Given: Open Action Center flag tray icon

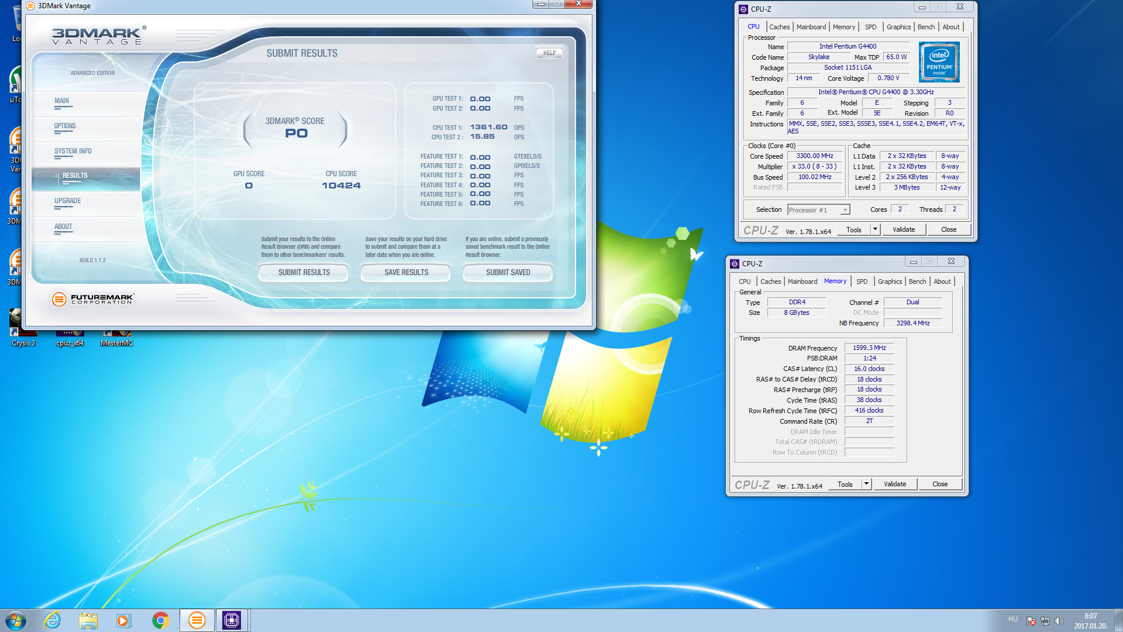Looking at the screenshot, I should [x=1031, y=621].
